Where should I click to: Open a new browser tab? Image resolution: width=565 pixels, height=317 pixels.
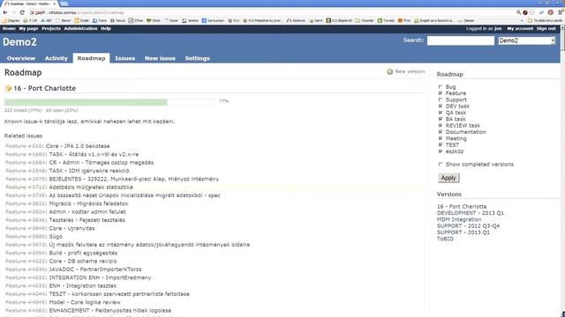pos(64,4)
